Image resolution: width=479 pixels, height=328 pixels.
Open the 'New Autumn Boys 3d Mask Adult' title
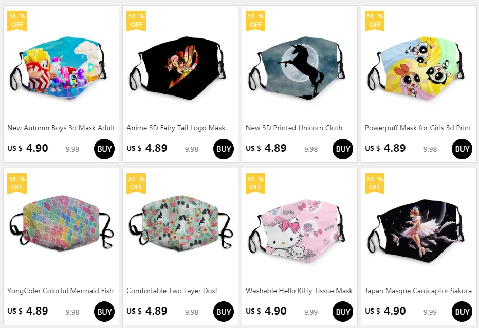[61, 128]
